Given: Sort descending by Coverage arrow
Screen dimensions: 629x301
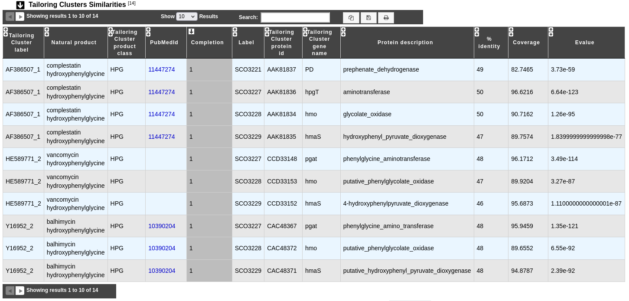Looking at the screenshot, I should coord(511,34).
